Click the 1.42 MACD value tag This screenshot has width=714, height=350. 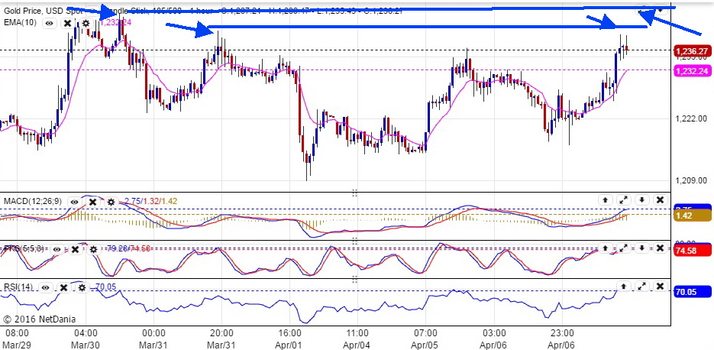click(693, 216)
